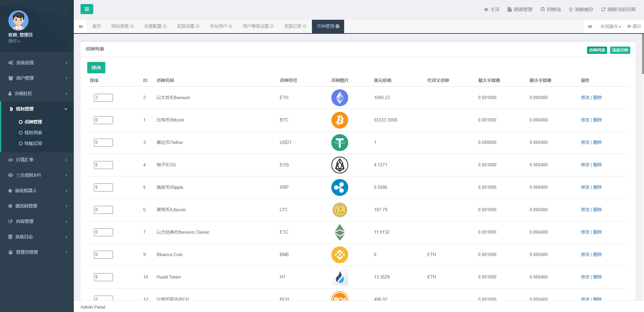
Task: Click the 清除缓存 trash icon in header
Action: tap(571, 9)
